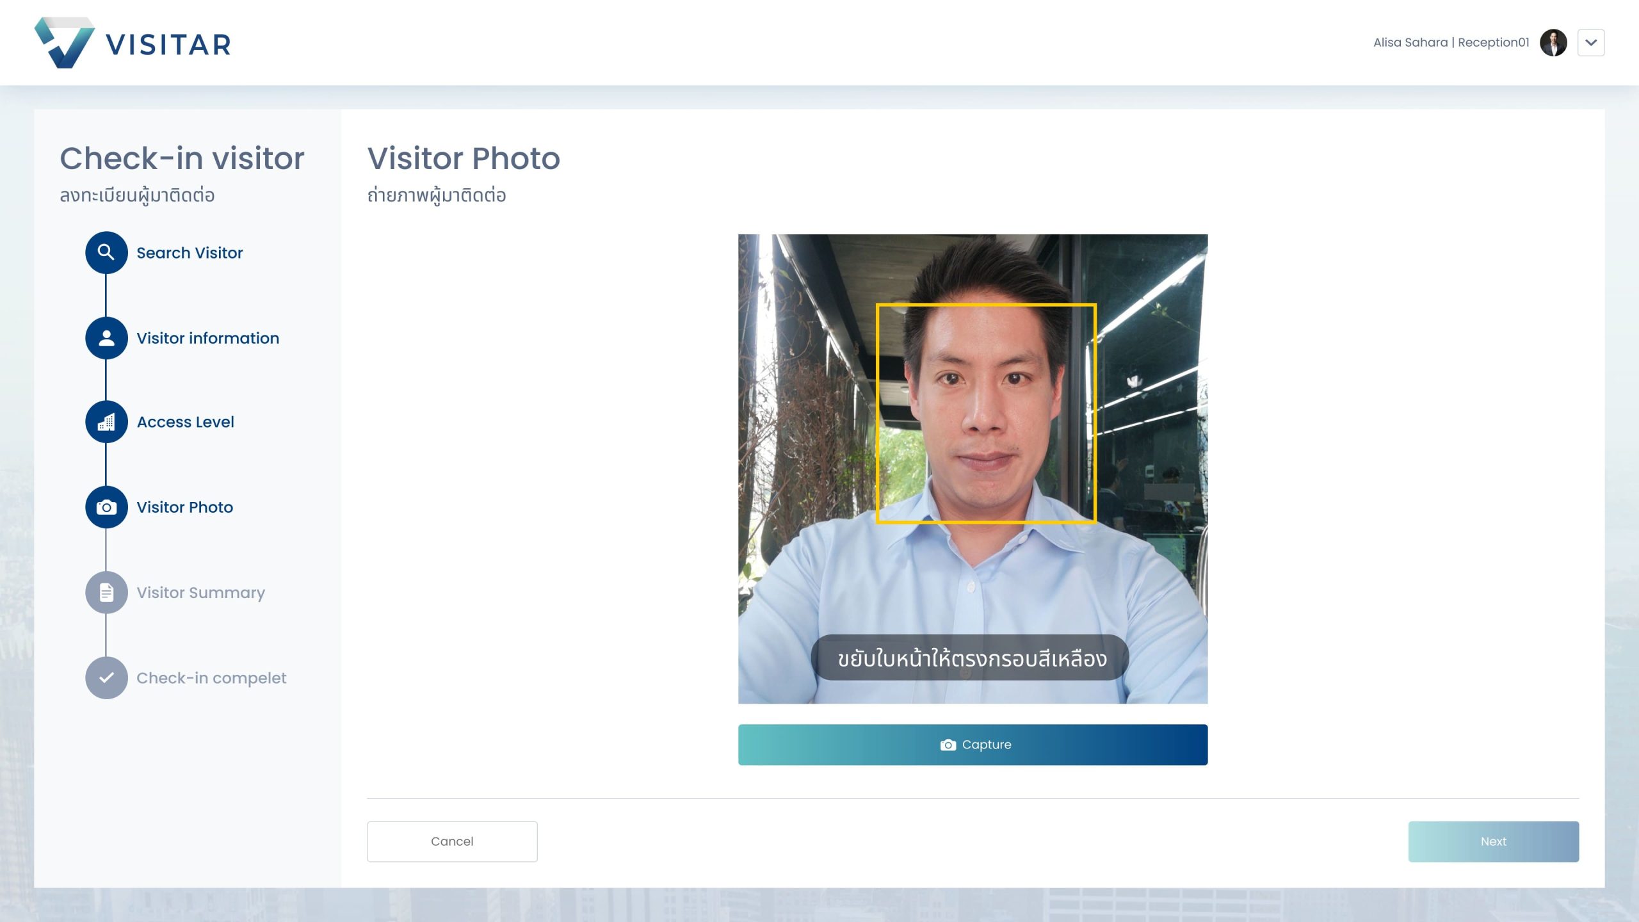Click the VISITAR logo
Screen dimensions: 1639x922
click(x=133, y=43)
